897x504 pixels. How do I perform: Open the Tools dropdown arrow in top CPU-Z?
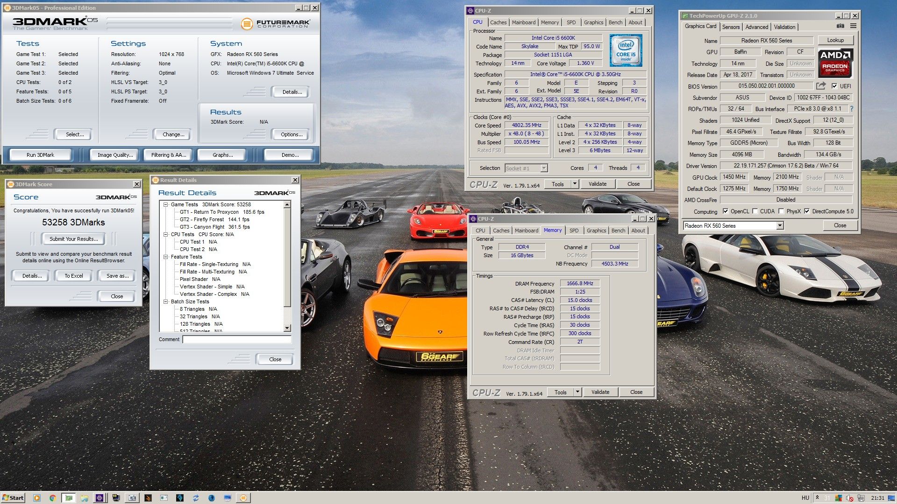click(x=575, y=184)
